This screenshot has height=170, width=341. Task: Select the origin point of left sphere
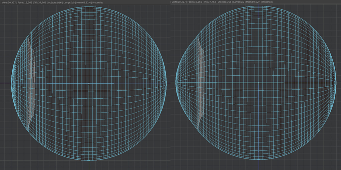pos(89,83)
